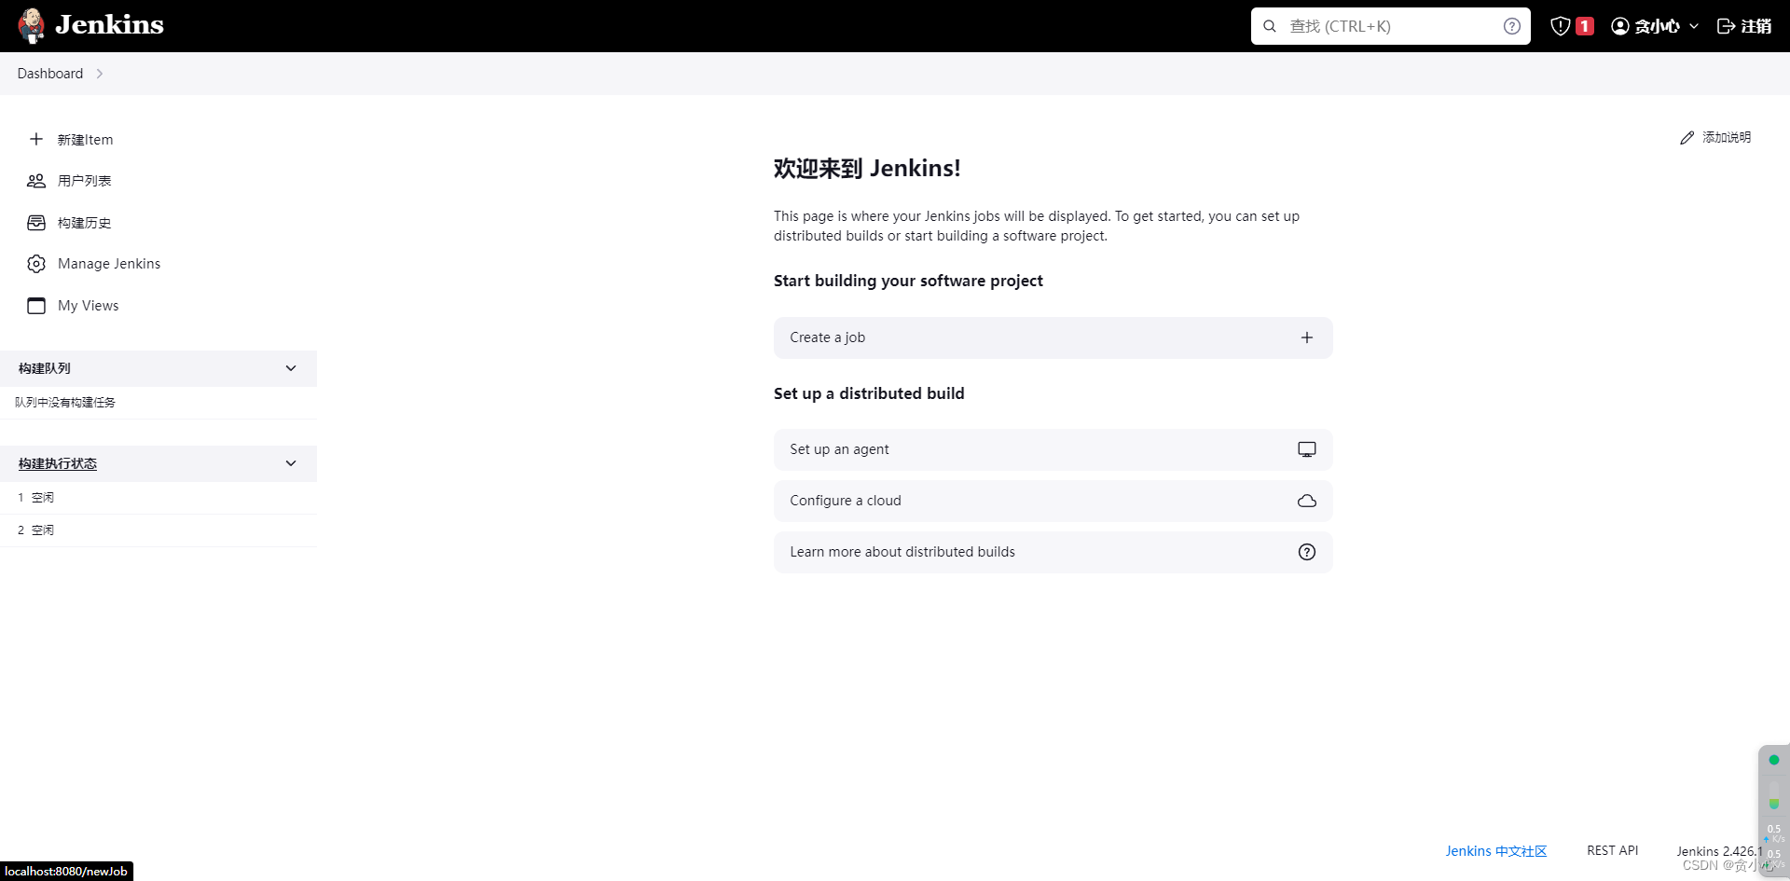The width and height of the screenshot is (1790, 881).
Task: Open Manage Jenkins
Action: tap(109, 264)
